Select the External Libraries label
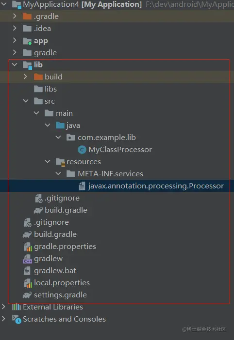Screen dimensions: 234x340 click(53, 307)
